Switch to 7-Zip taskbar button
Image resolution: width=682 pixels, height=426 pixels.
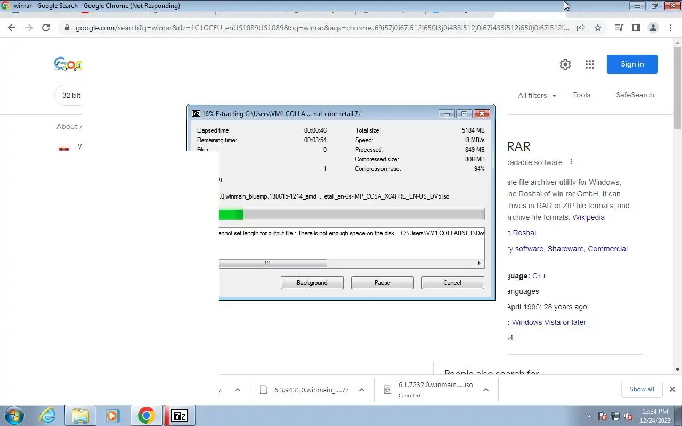coord(180,415)
